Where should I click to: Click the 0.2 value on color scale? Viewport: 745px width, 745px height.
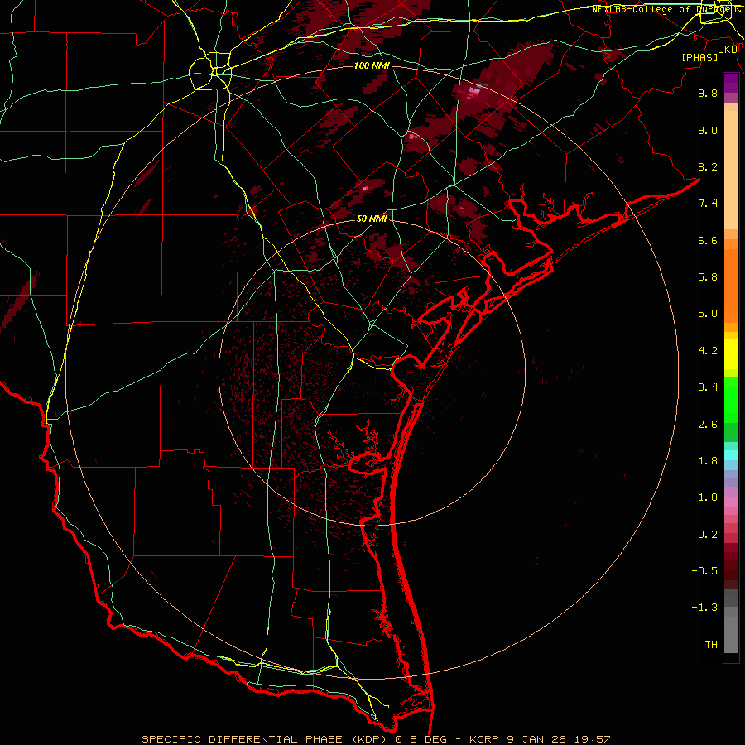point(708,535)
